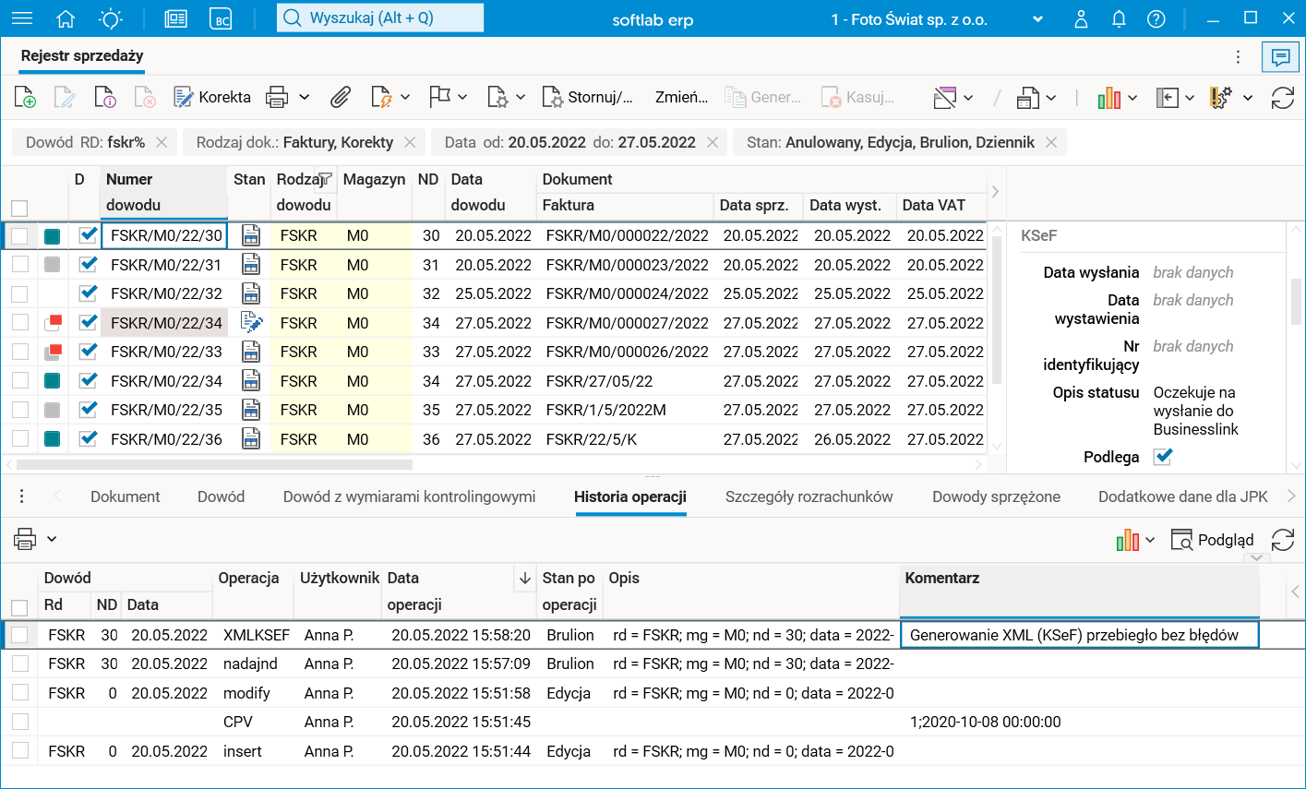Switch to the Szczegóły rozrachunków tab
The height and width of the screenshot is (789, 1306).
[809, 496]
